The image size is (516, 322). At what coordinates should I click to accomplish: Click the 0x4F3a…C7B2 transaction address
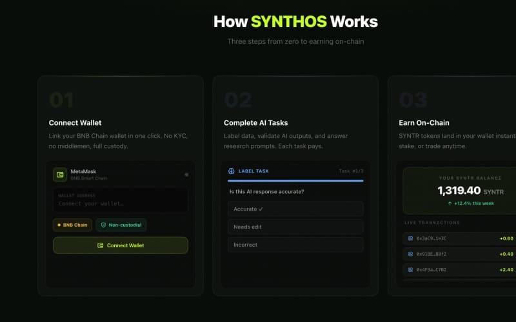[x=432, y=270]
